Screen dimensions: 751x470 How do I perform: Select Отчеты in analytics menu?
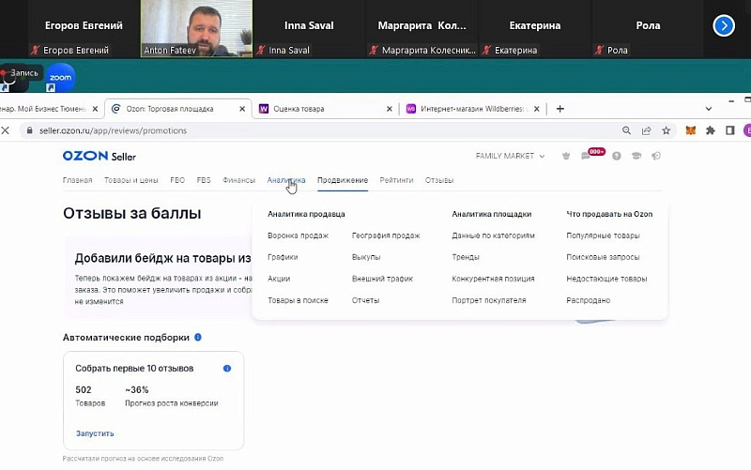pyautogui.click(x=365, y=300)
